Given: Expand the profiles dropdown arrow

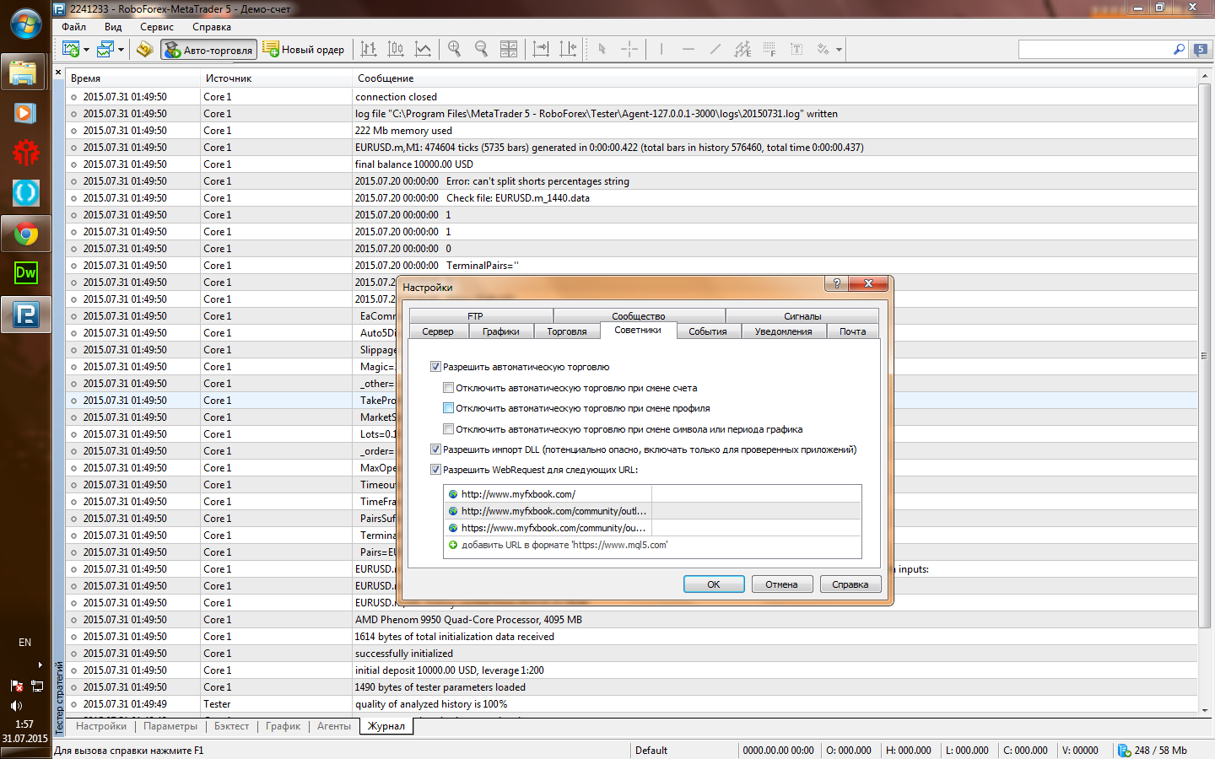Looking at the screenshot, I should [121, 49].
